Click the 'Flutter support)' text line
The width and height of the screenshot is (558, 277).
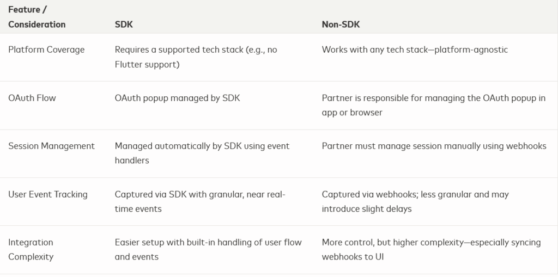click(146, 64)
